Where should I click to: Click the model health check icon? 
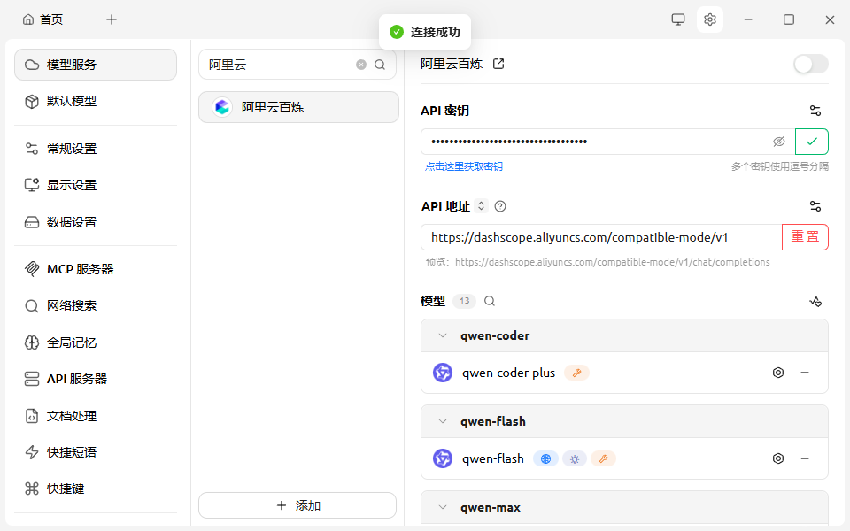[815, 301]
